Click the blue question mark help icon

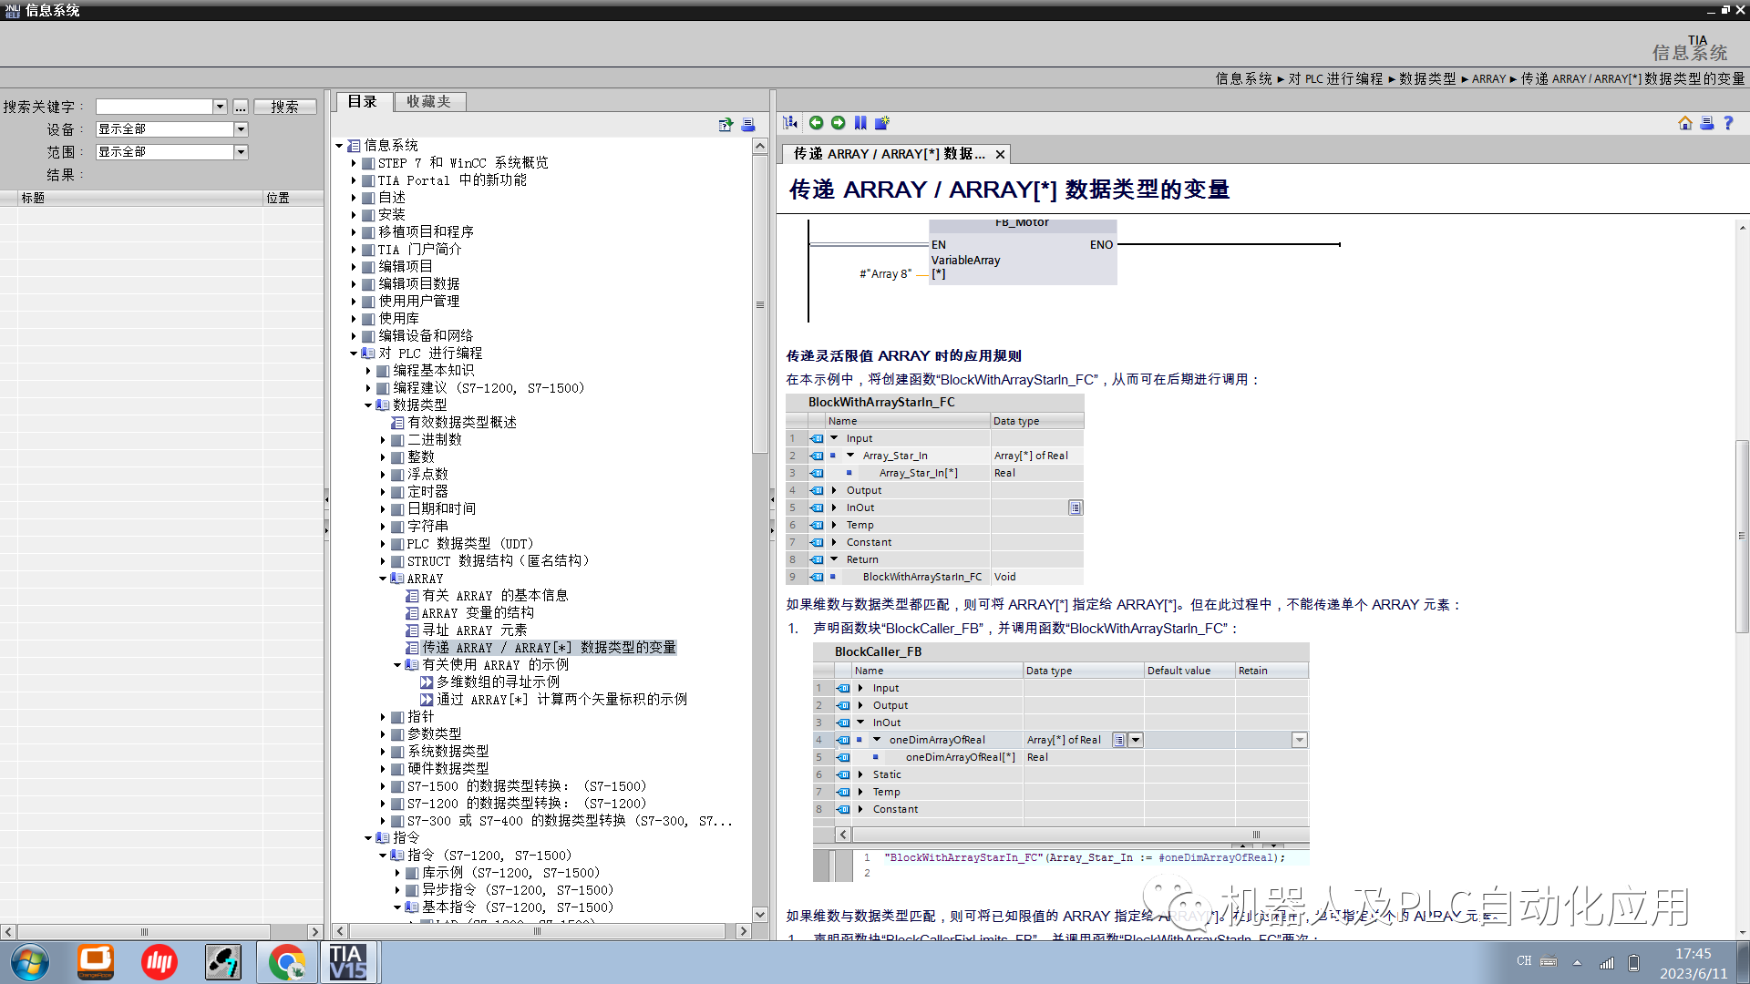[1728, 123]
